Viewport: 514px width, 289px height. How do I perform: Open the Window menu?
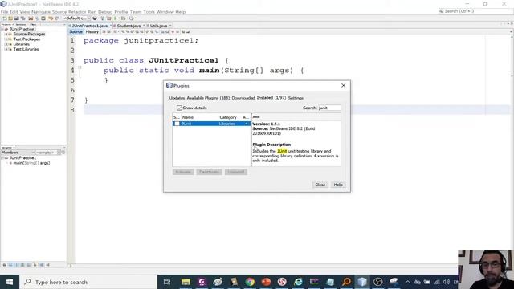pos(165,12)
